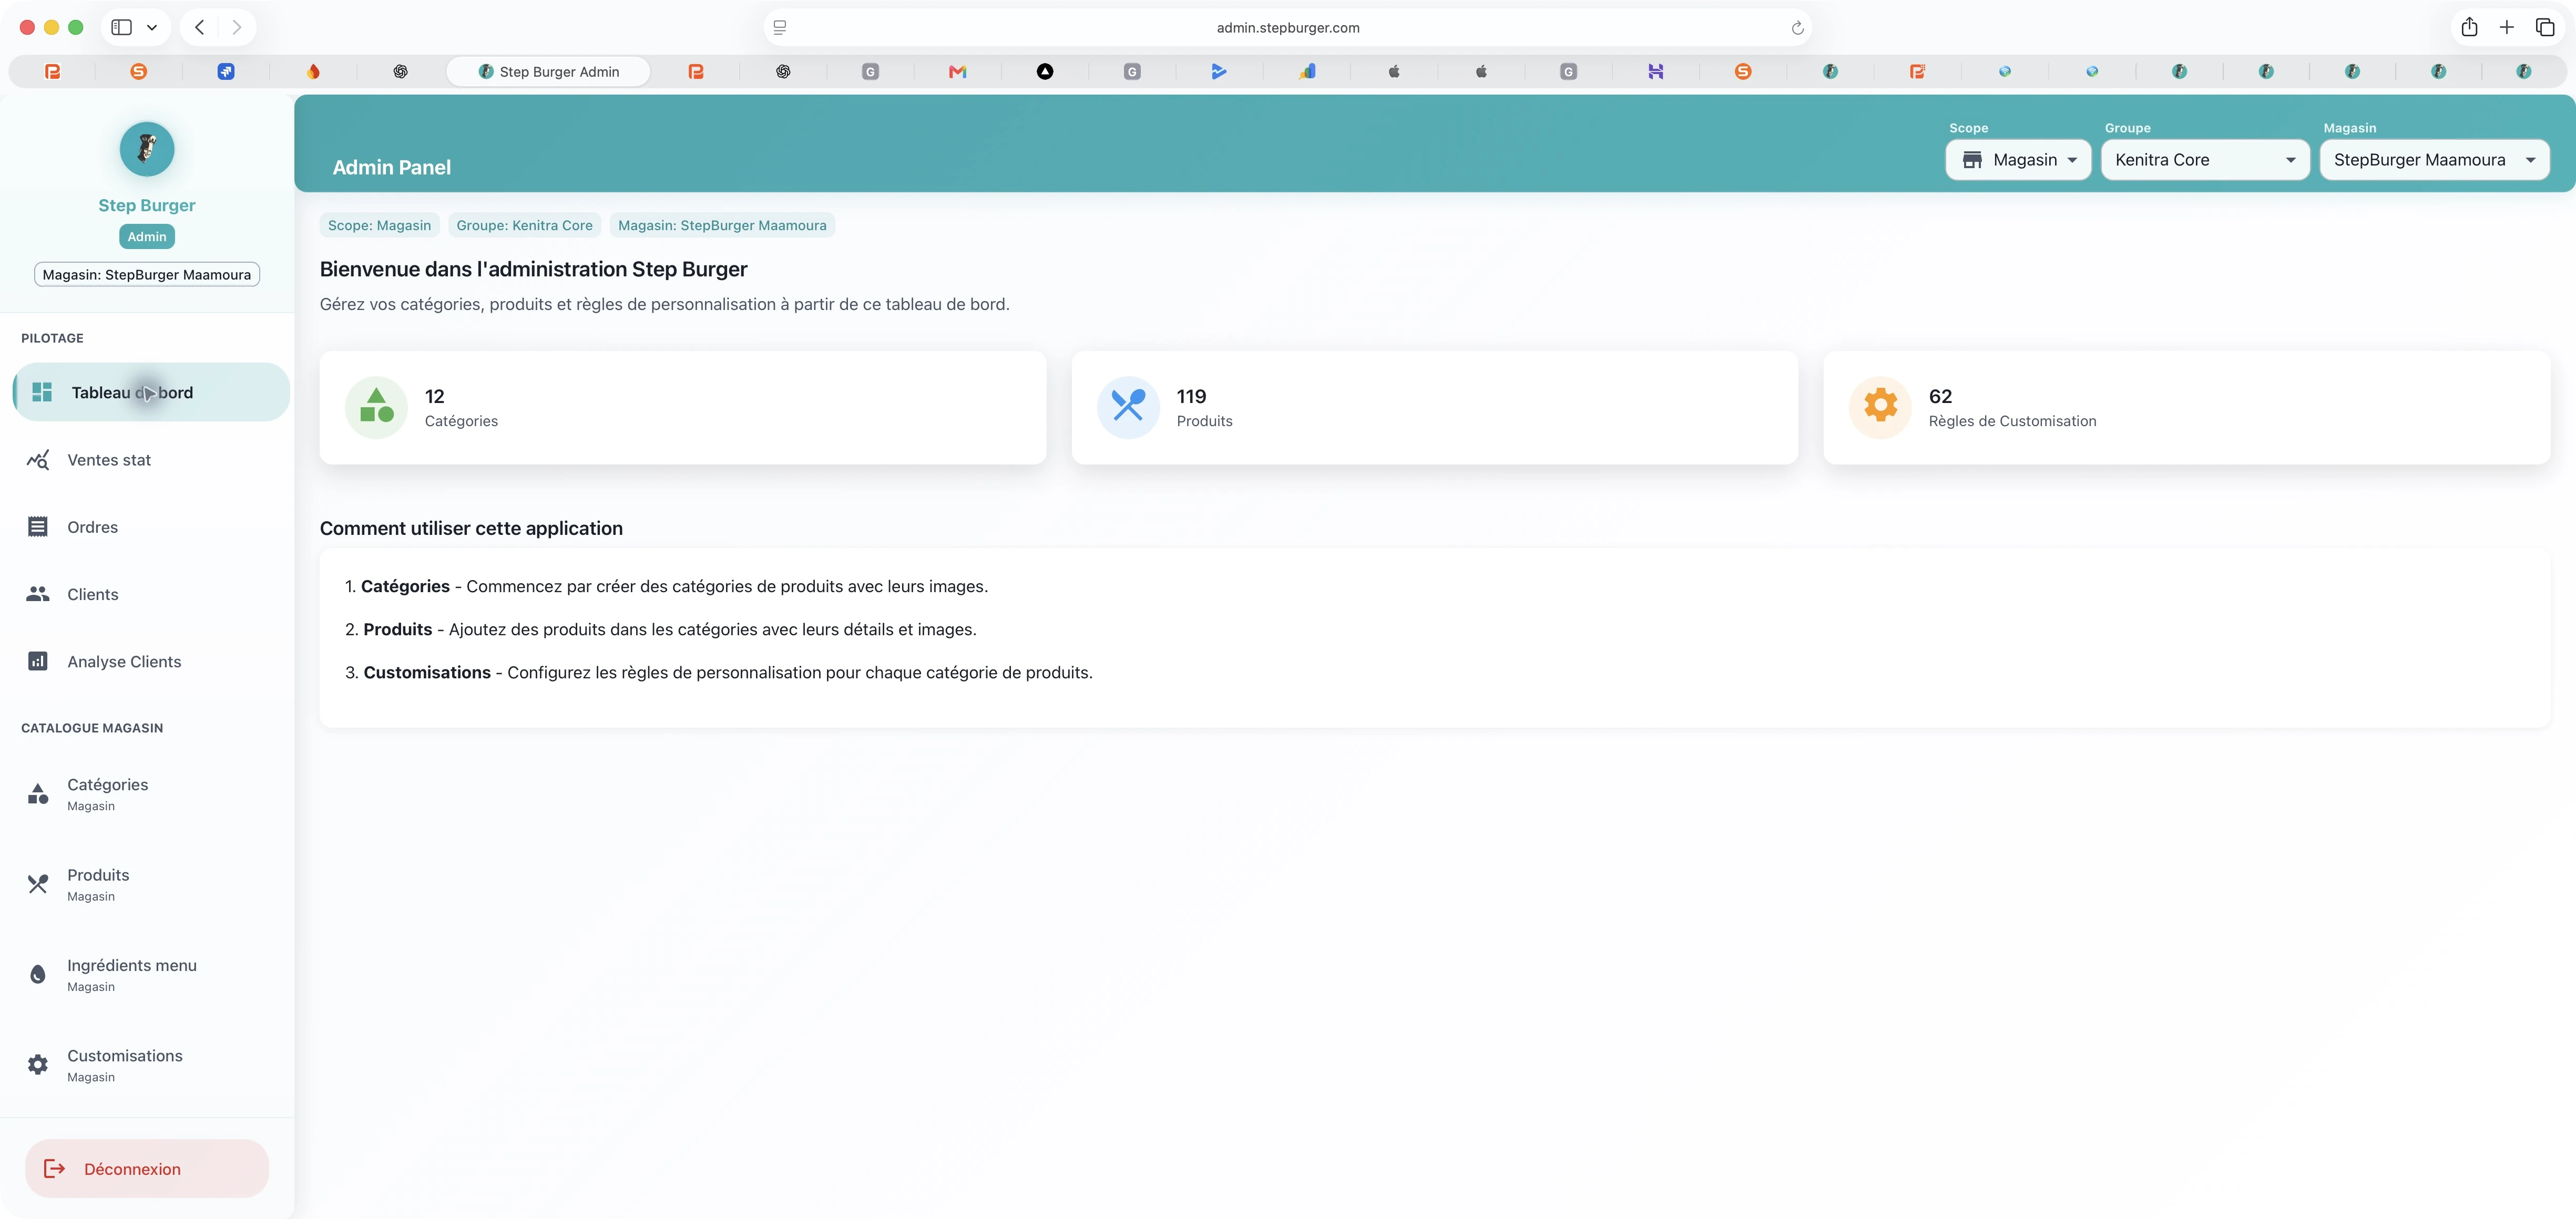
Task: Expand the sidebar options chevron in Safari toolbar
Action: coord(152,27)
